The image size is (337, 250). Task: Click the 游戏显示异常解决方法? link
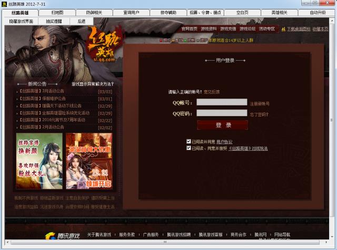[x=93, y=84]
